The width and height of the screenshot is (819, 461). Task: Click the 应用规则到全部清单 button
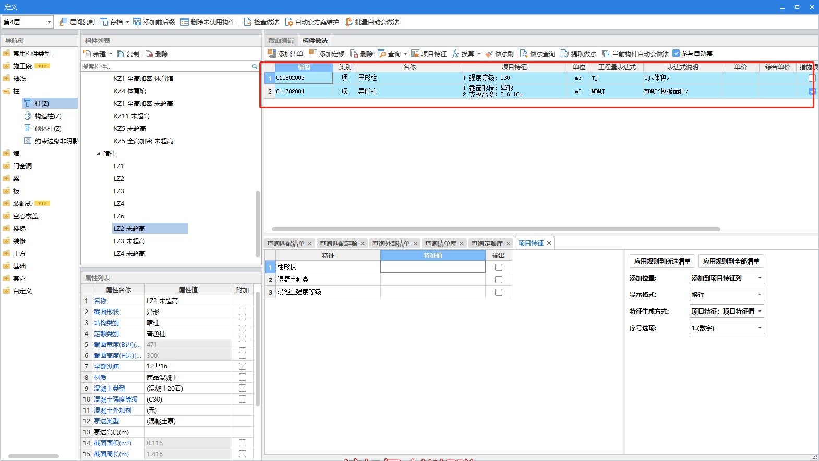(731, 261)
